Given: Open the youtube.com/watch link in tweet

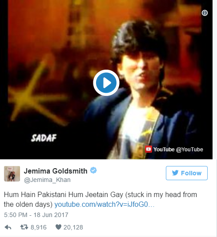Looking at the screenshot, I should pyautogui.click(x=104, y=204).
